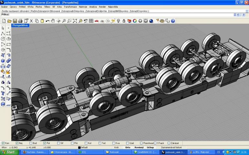
Task: Check the Promítnout checkbox
Action: pos(141,143)
